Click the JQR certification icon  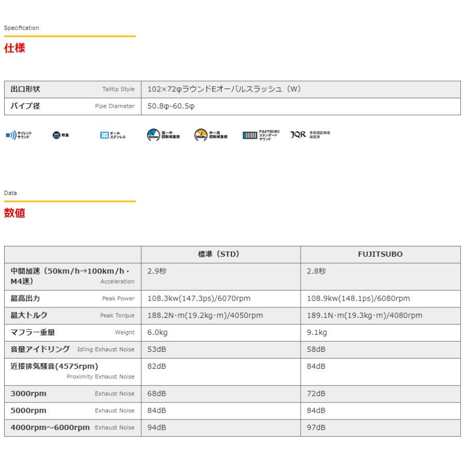[299, 135]
